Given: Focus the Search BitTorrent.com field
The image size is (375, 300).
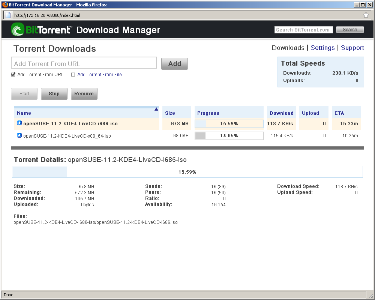Looking at the screenshot, I should click(x=303, y=30).
